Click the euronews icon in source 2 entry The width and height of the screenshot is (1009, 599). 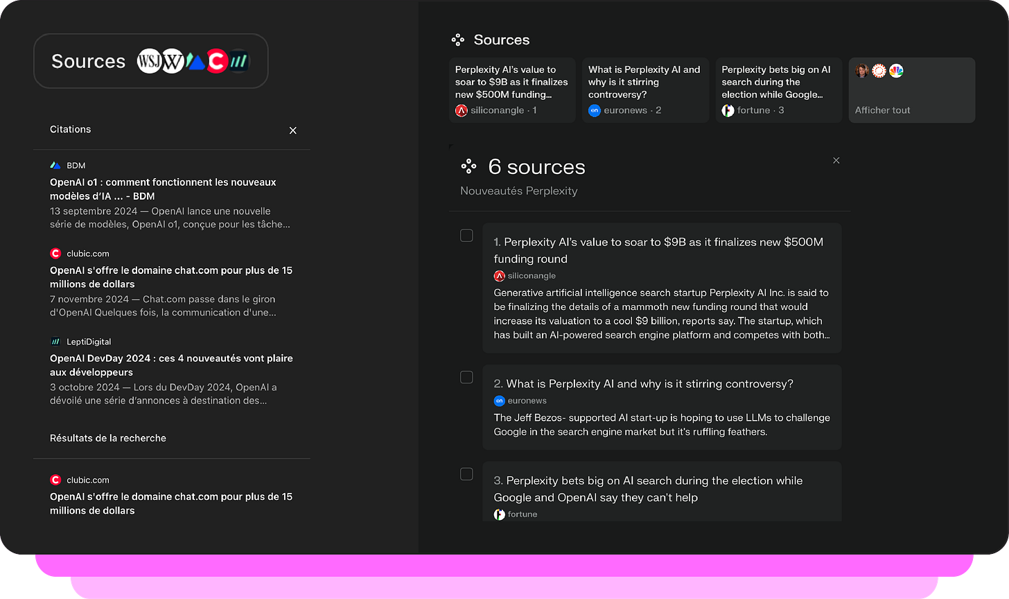pos(499,401)
